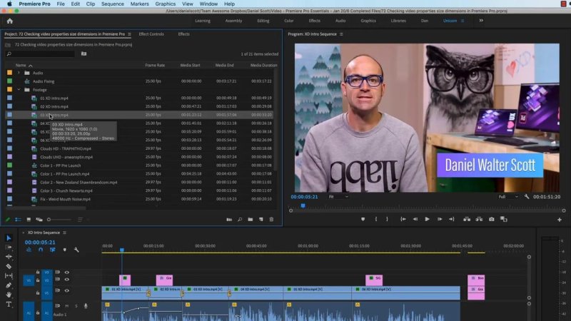Toggle lock on V3 track

pos(38,272)
